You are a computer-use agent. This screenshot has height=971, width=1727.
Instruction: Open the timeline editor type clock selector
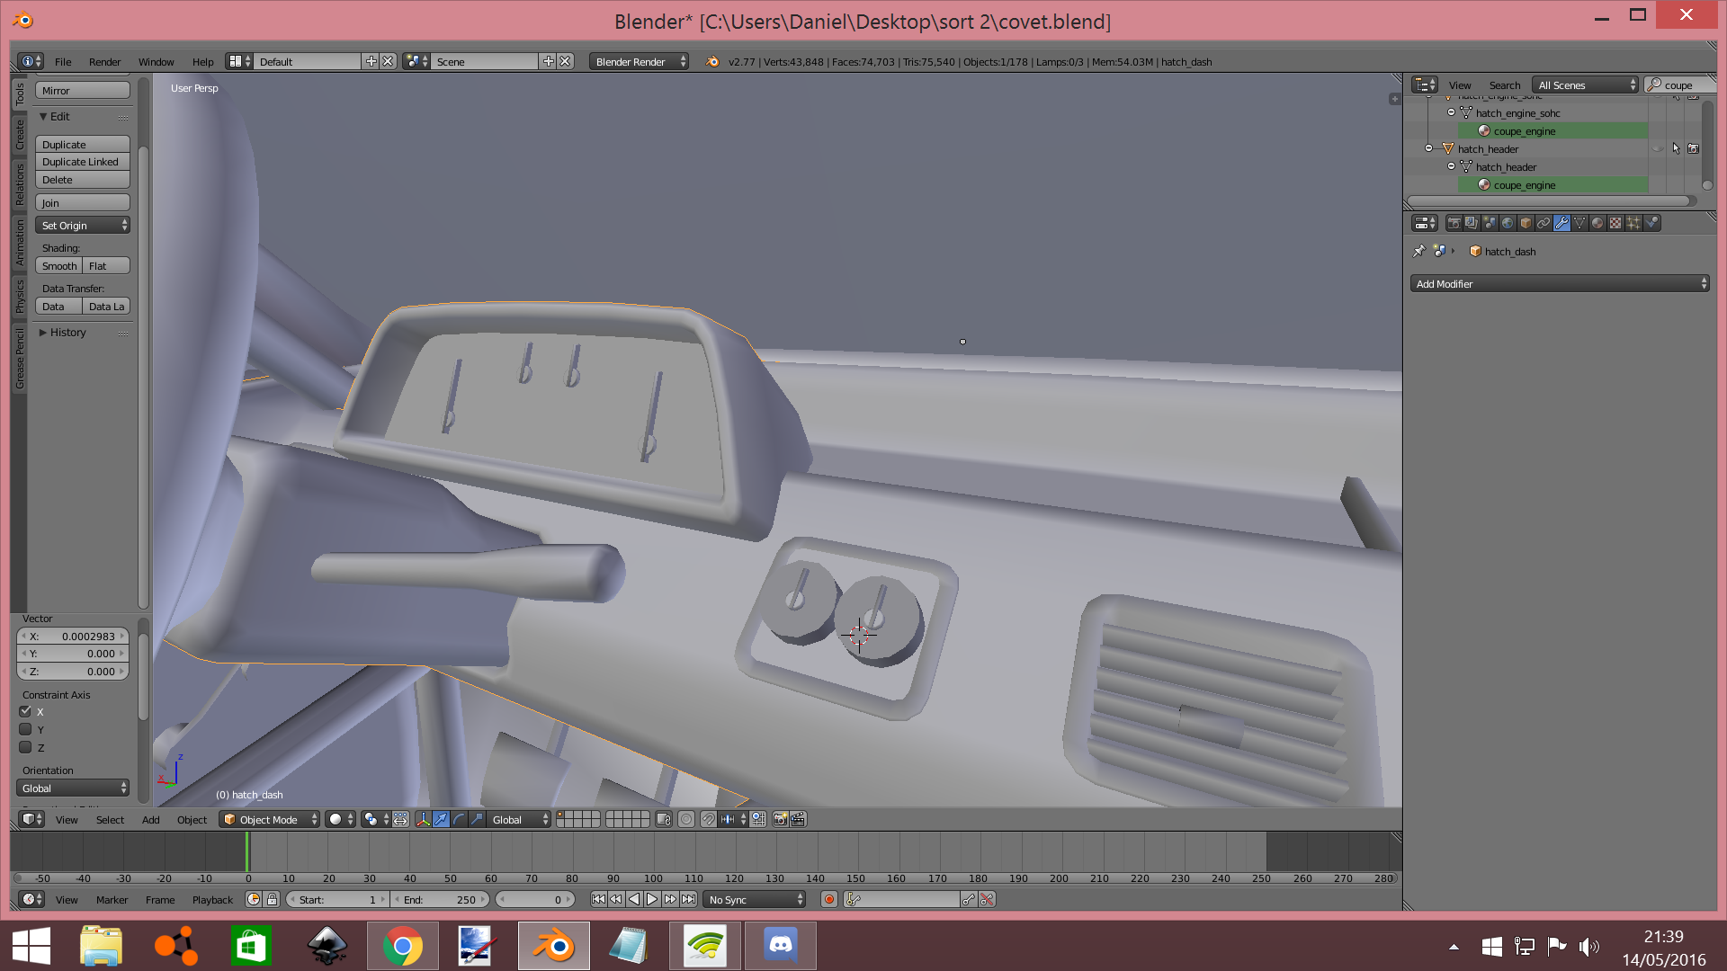[31, 899]
